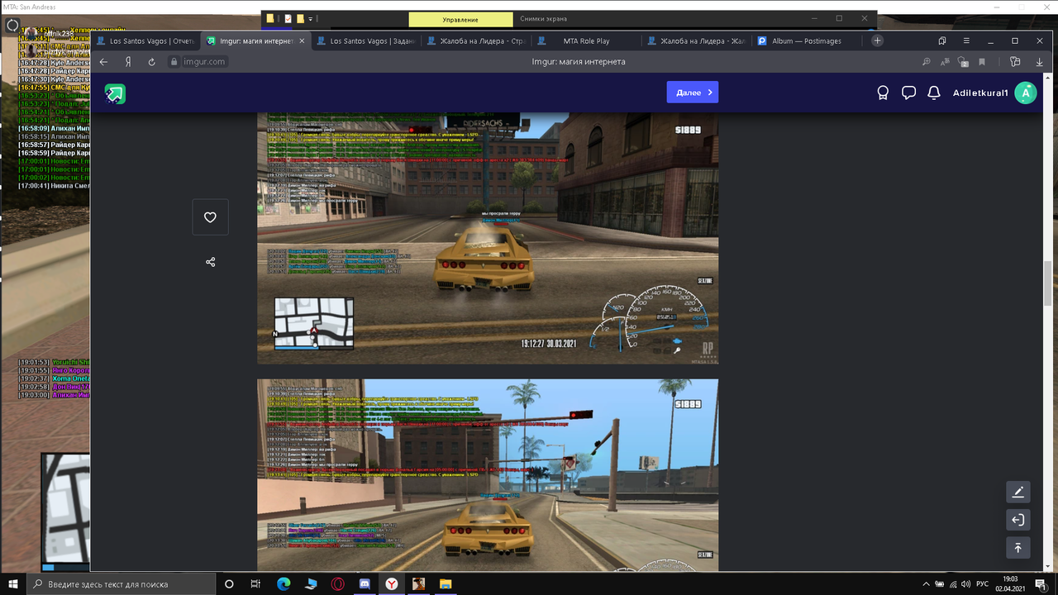The height and width of the screenshot is (595, 1058).
Task: Open Управление tab in Explorer window
Action: pyautogui.click(x=460, y=19)
